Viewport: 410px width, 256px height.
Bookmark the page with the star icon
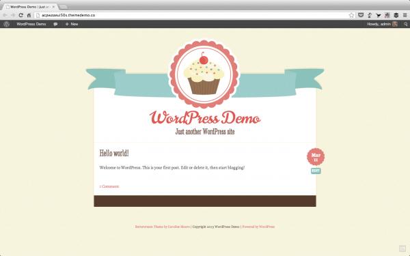point(351,15)
